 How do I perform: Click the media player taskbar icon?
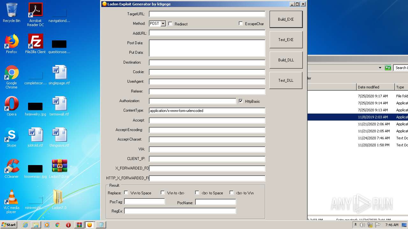(x=47, y=225)
